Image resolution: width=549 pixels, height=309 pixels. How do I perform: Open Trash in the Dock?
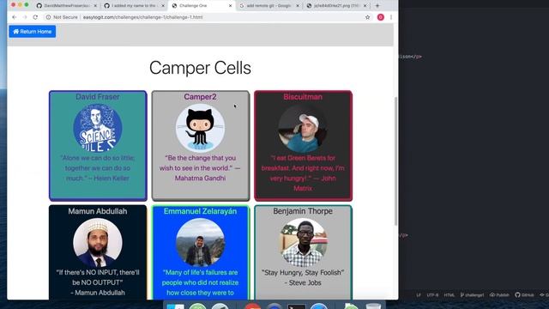(373, 306)
